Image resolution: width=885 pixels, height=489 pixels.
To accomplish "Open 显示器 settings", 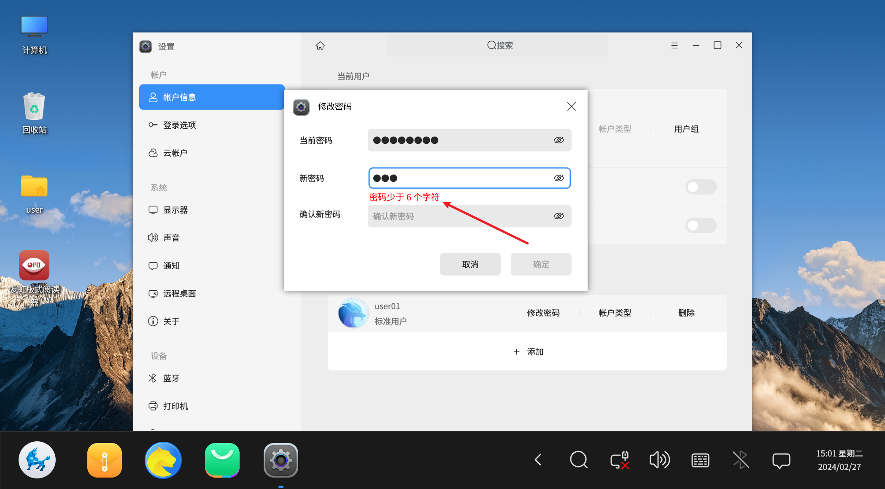I will [175, 210].
